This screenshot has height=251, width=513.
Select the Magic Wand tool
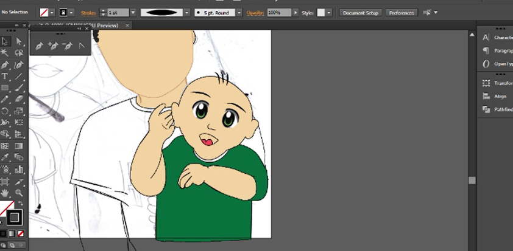point(5,52)
